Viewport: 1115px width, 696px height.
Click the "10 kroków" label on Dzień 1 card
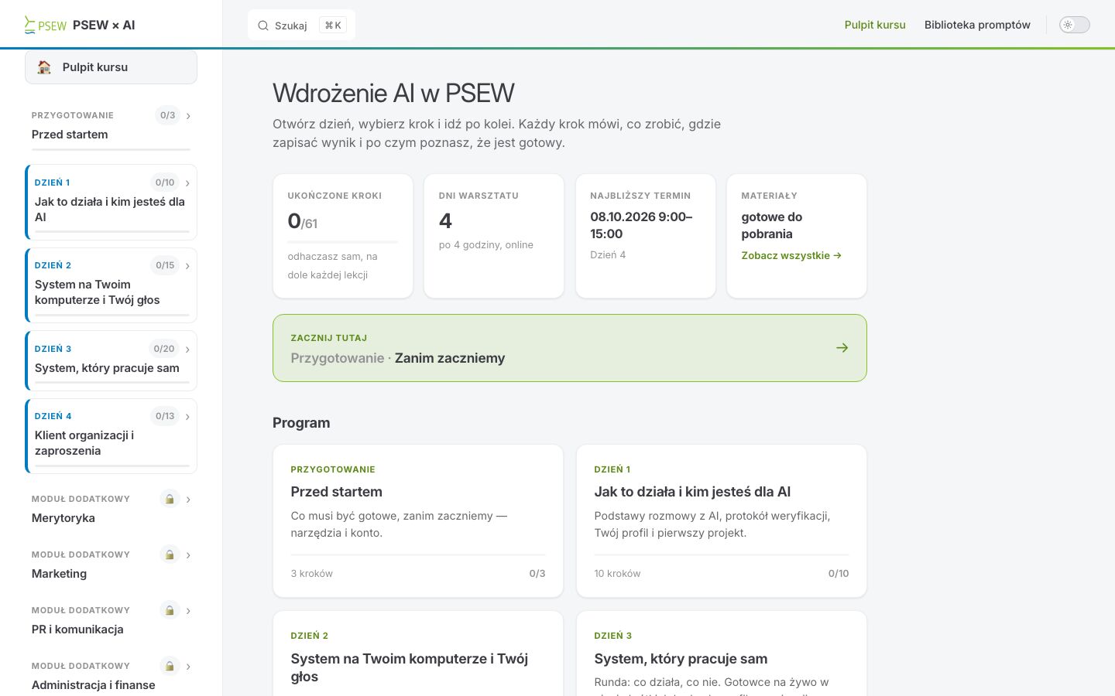(617, 573)
